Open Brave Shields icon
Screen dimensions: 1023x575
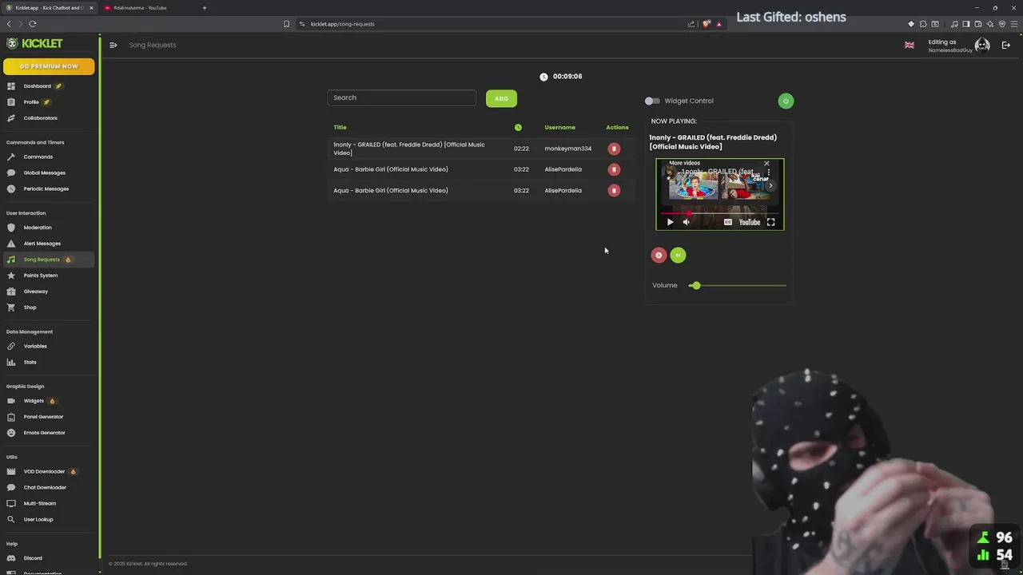click(706, 24)
